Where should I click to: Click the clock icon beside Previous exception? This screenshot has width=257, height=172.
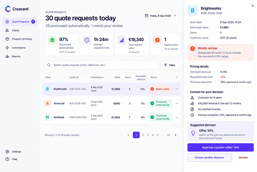(192, 115)
